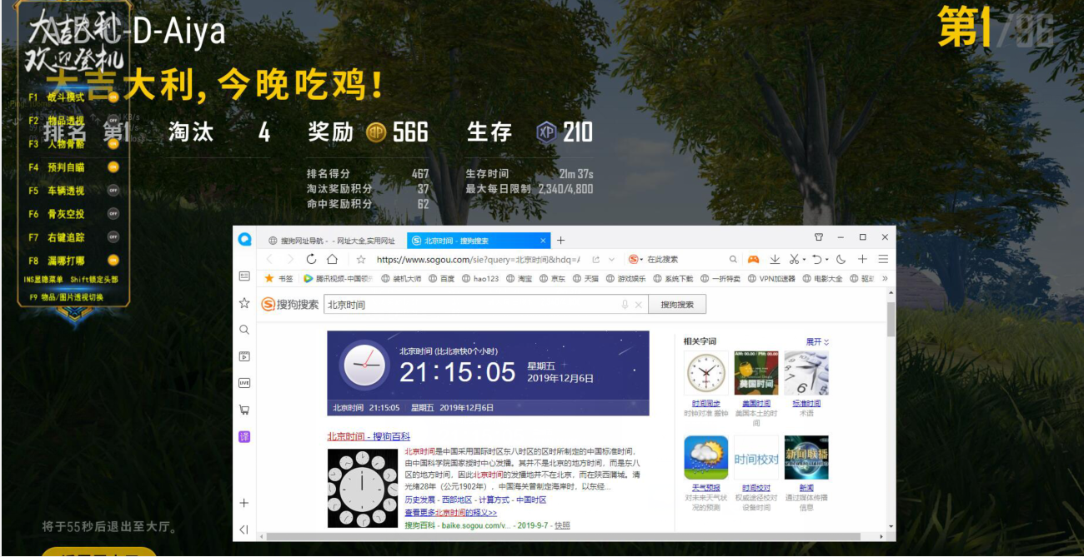
Task: Open the browser skin shirt icon
Action: tap(818, 237)
